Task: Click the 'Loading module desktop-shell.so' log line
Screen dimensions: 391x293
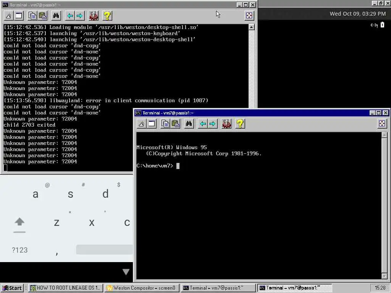Action: (101, 27)
